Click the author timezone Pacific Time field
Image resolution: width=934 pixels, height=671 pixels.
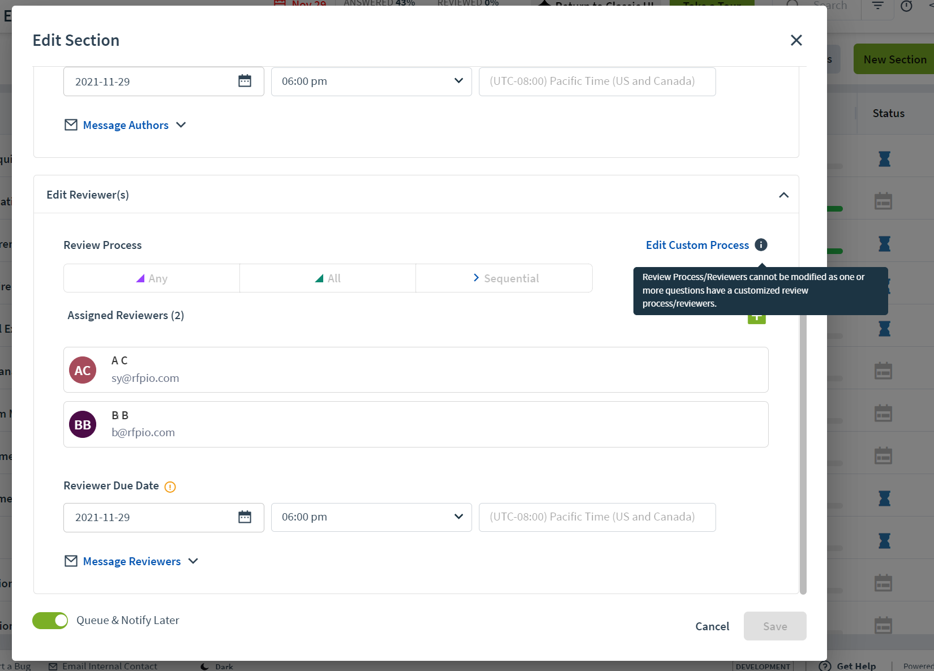pos(597,81)
